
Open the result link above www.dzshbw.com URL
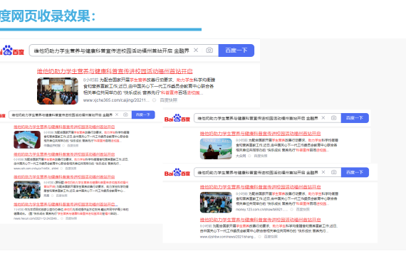click(260, 220)
